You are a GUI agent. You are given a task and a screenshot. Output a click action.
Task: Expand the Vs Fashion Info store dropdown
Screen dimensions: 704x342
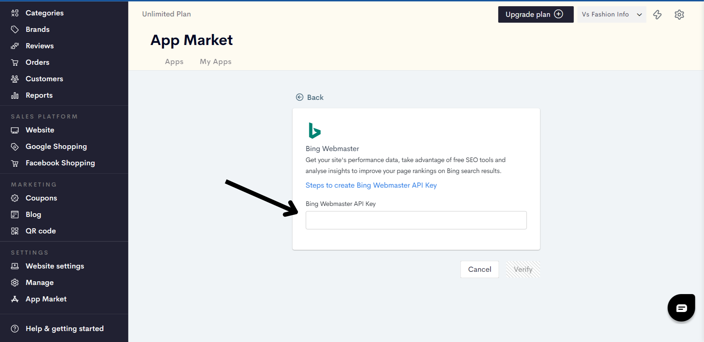[x=612, y=15]
